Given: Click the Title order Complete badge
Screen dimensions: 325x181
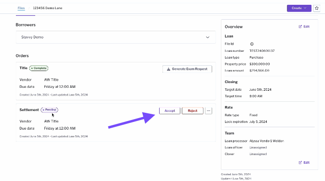Looking at the screenshot, I should click(39, 68).
